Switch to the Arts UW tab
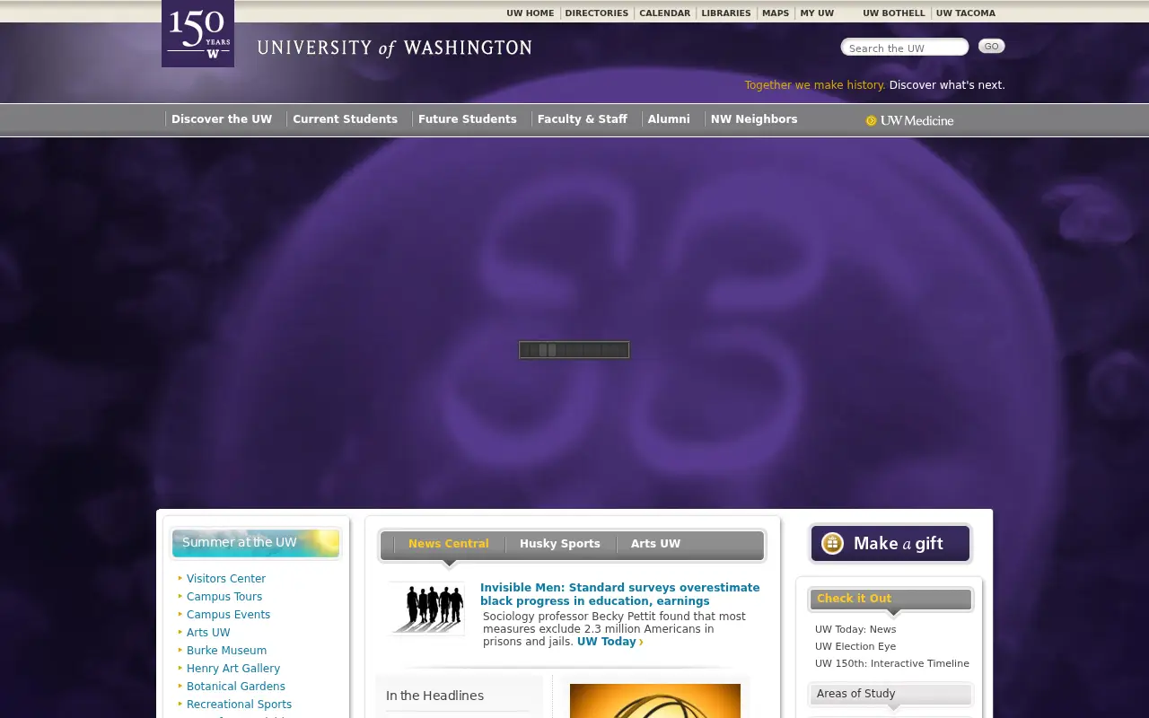 point(656,544)
